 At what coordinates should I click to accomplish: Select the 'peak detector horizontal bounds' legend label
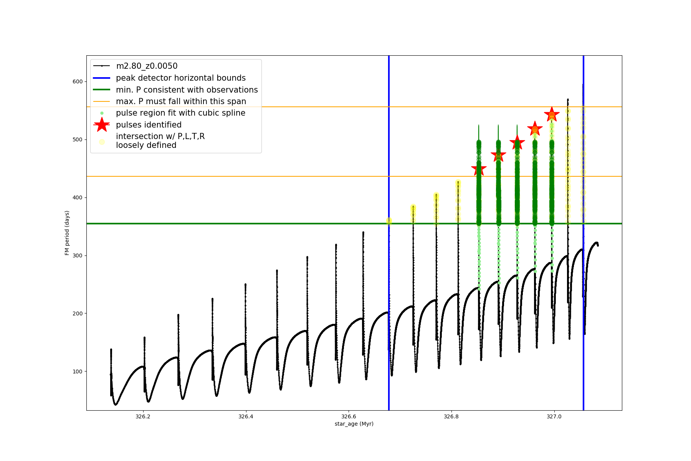click(x=181, y=78)
